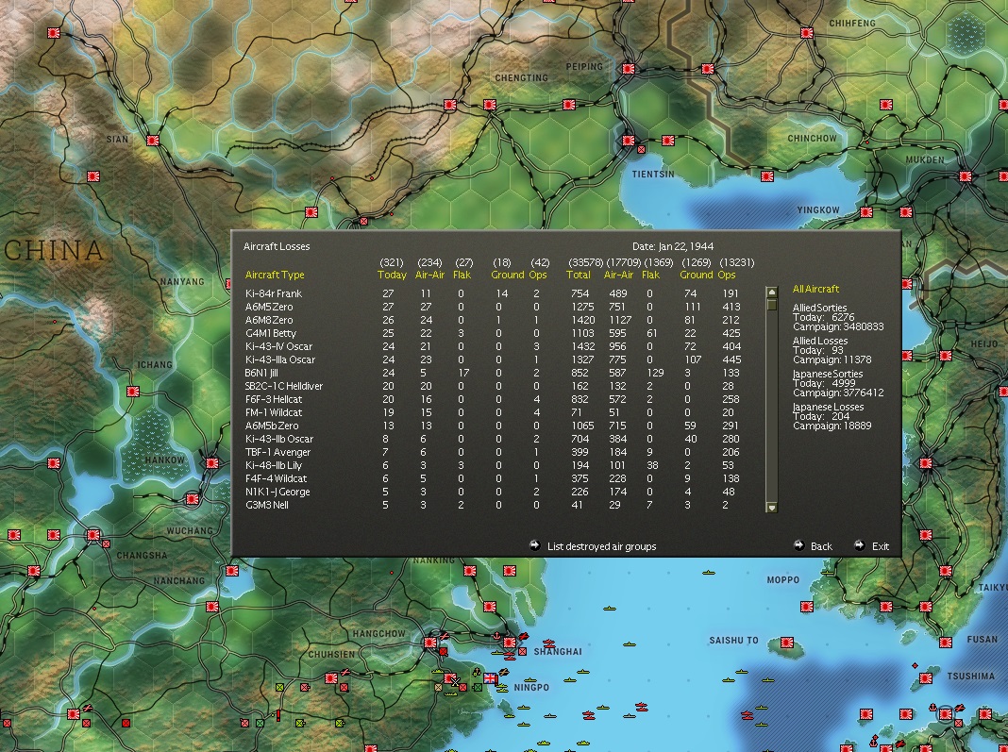The height and width of the screenshot is (752, 1008).
Task: Select the Ki-43-IIIa Oscar row
Action: [x=493, y=359]
